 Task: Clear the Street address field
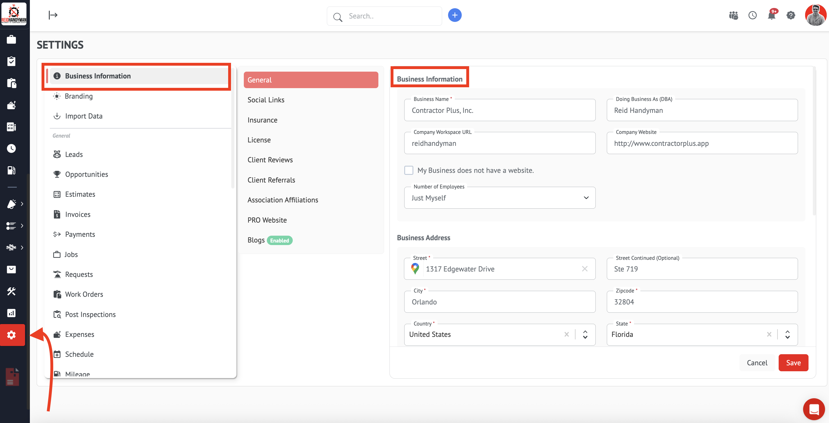(584, 269)
